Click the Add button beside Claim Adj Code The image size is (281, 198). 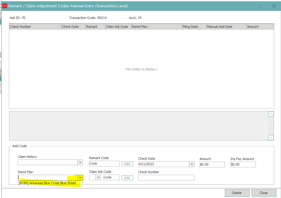[127, 178]
